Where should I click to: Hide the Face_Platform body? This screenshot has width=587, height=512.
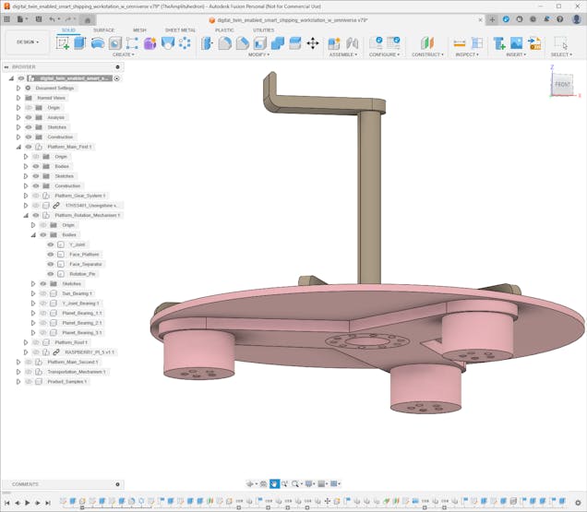point(51,255)
